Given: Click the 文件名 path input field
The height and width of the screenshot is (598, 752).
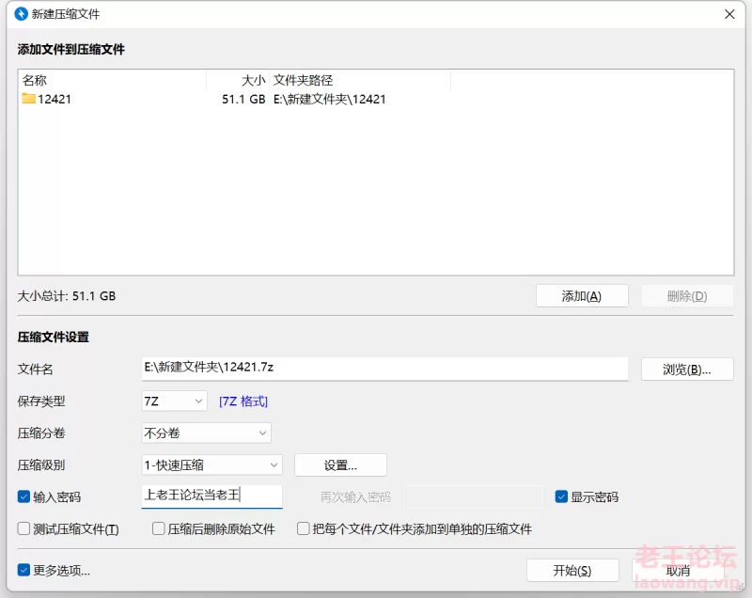Looking at the screenshot, I should tap(384, 369).
